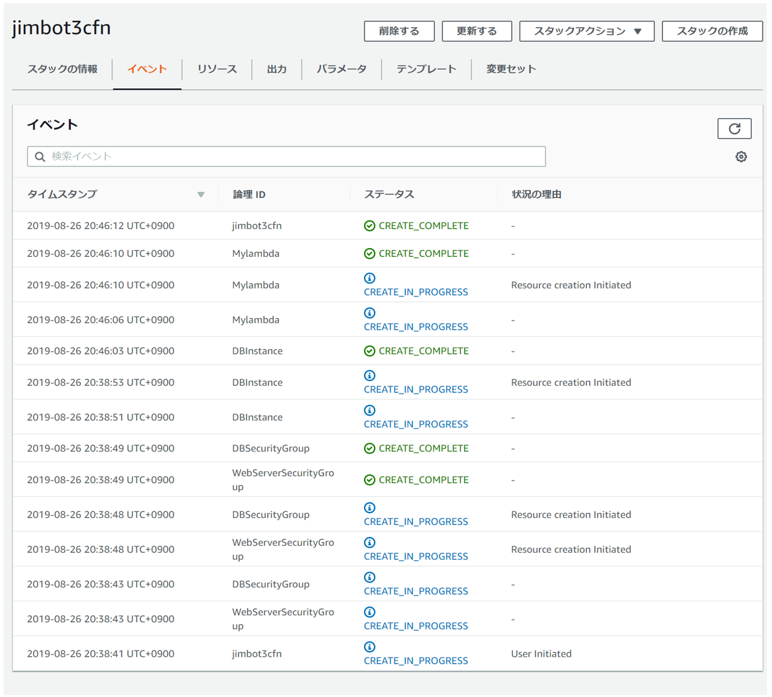772x697 pixels.
Task: Click the info icon on the WebServerSecurityGroup 20:38:43 row
Action: (x=370, y=612)
